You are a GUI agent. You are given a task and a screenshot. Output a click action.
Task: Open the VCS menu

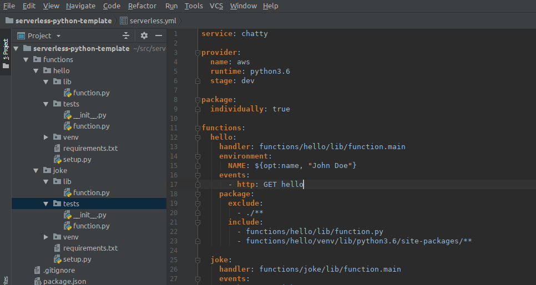coord(216,6)
